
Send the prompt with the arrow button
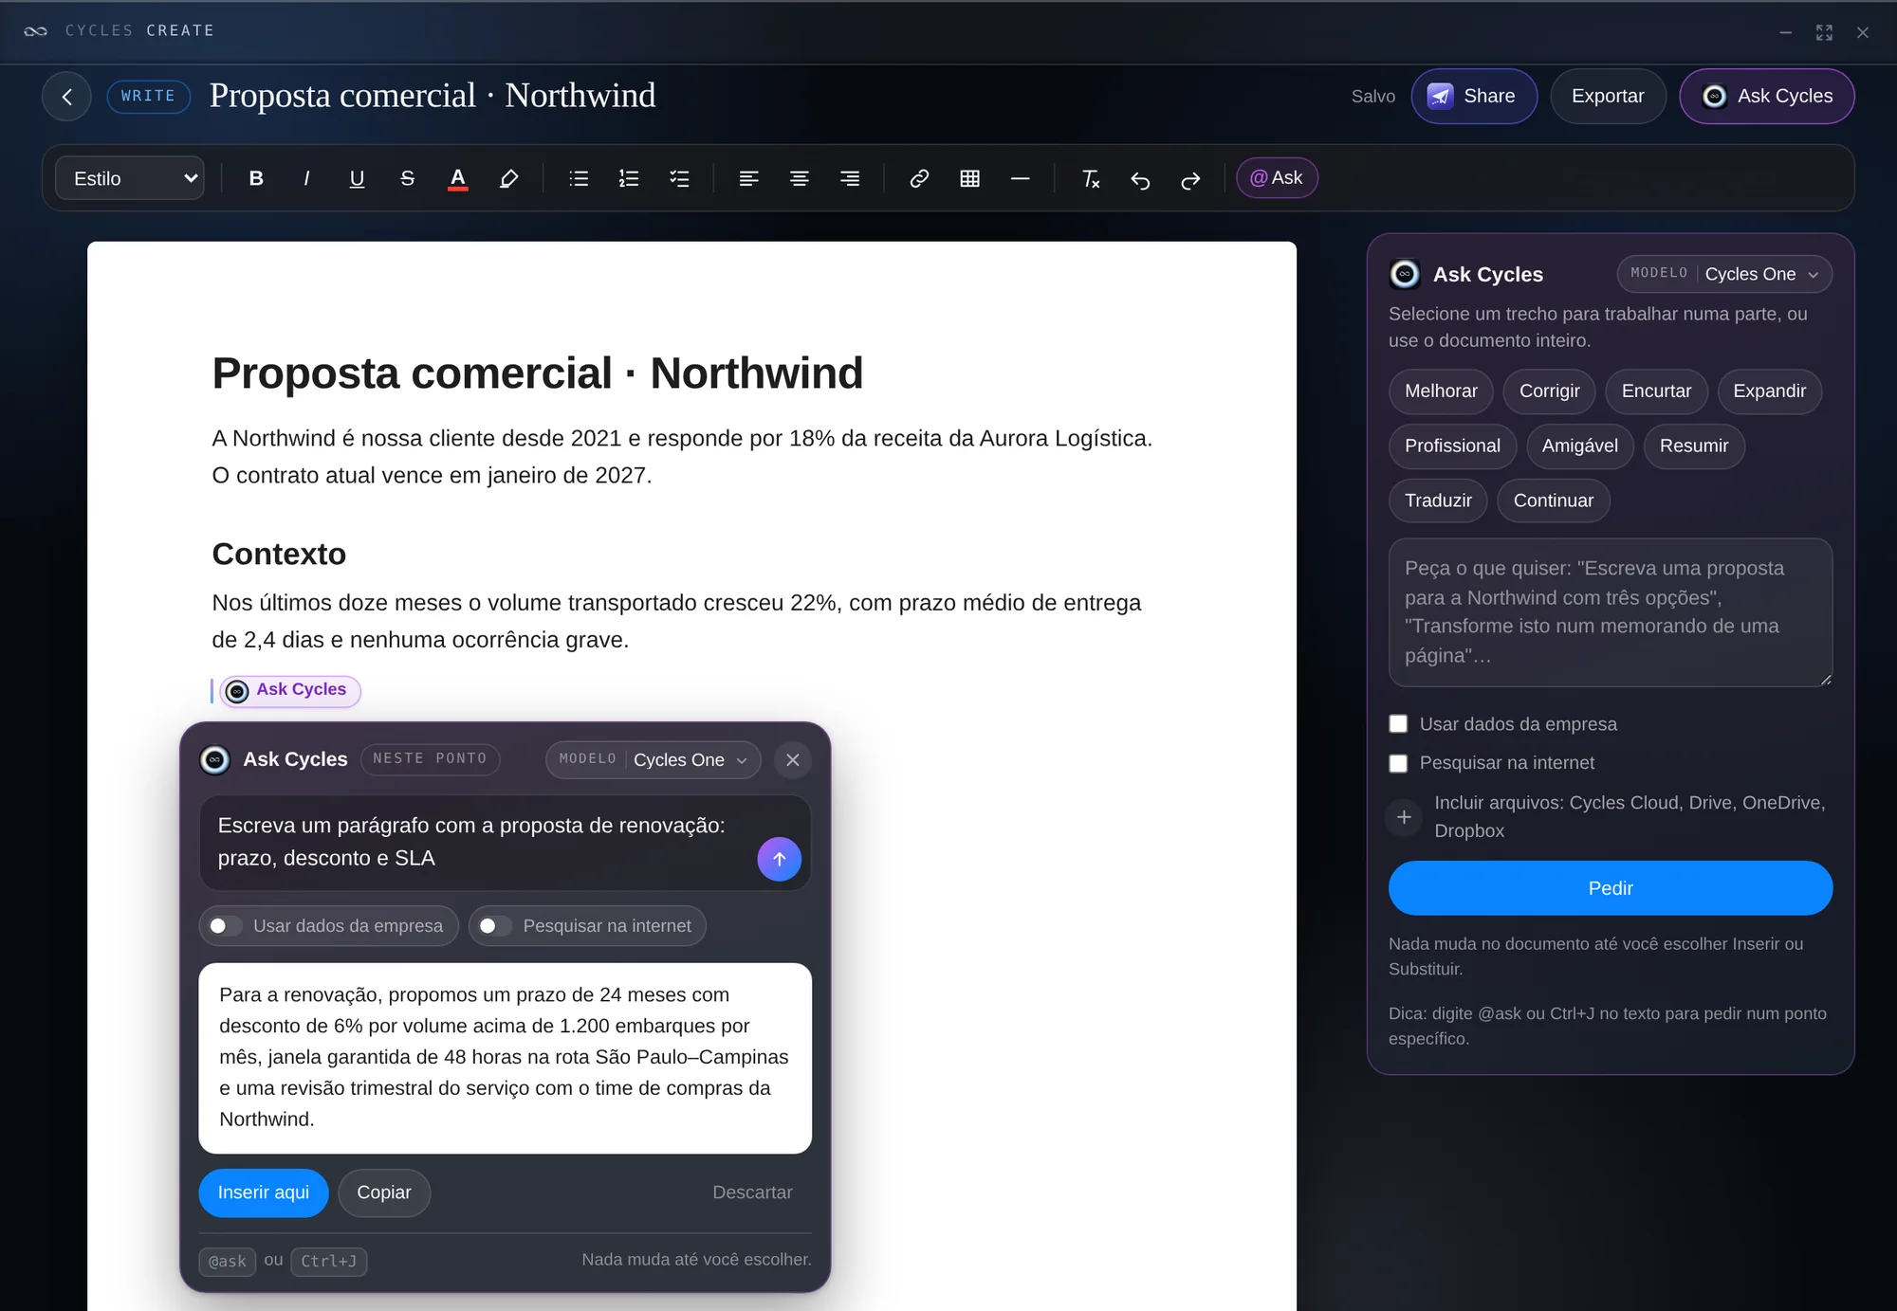[x=779, y=859]
